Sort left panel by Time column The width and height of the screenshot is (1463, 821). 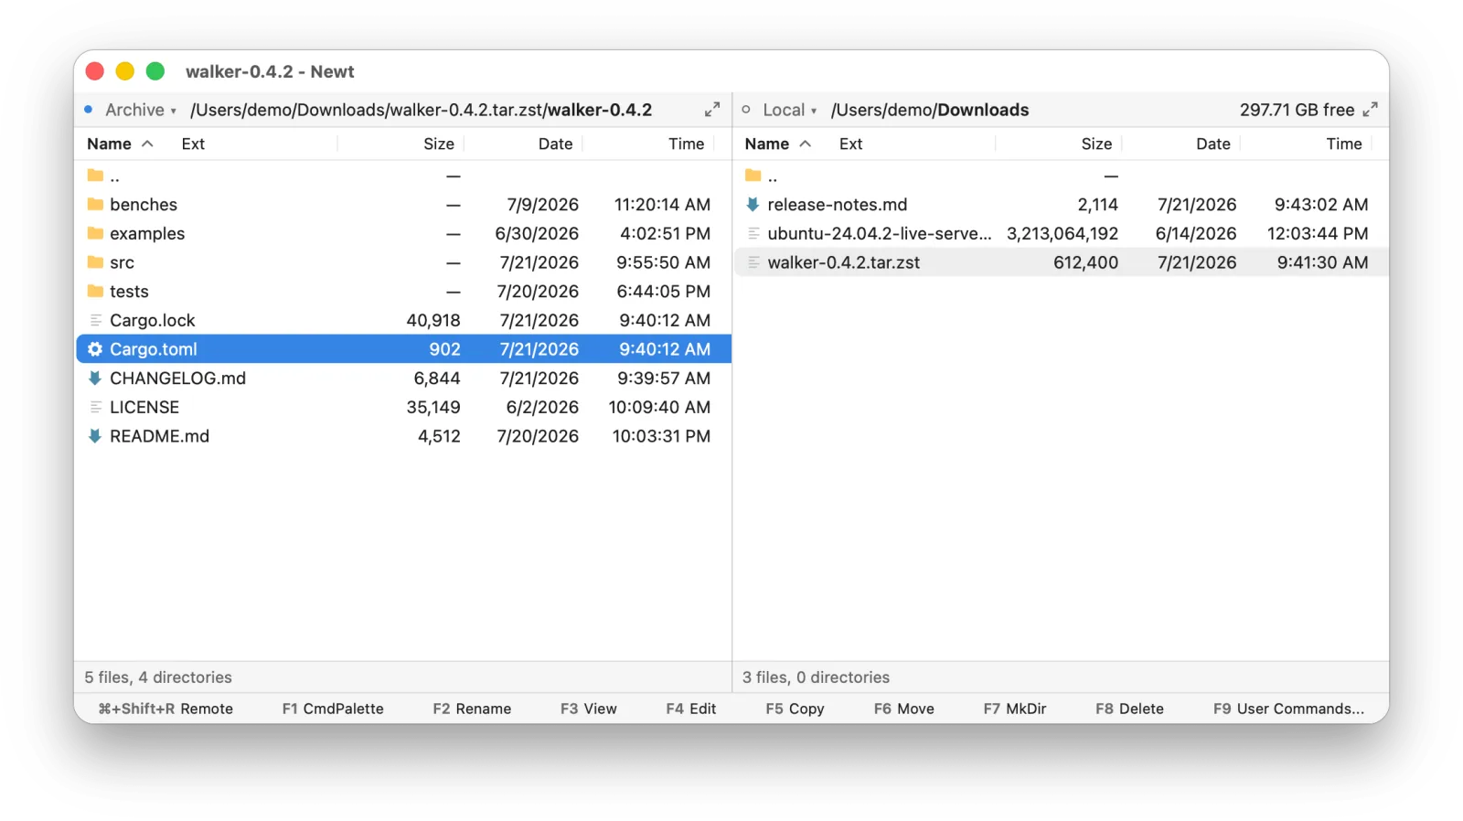click(686, 144)
